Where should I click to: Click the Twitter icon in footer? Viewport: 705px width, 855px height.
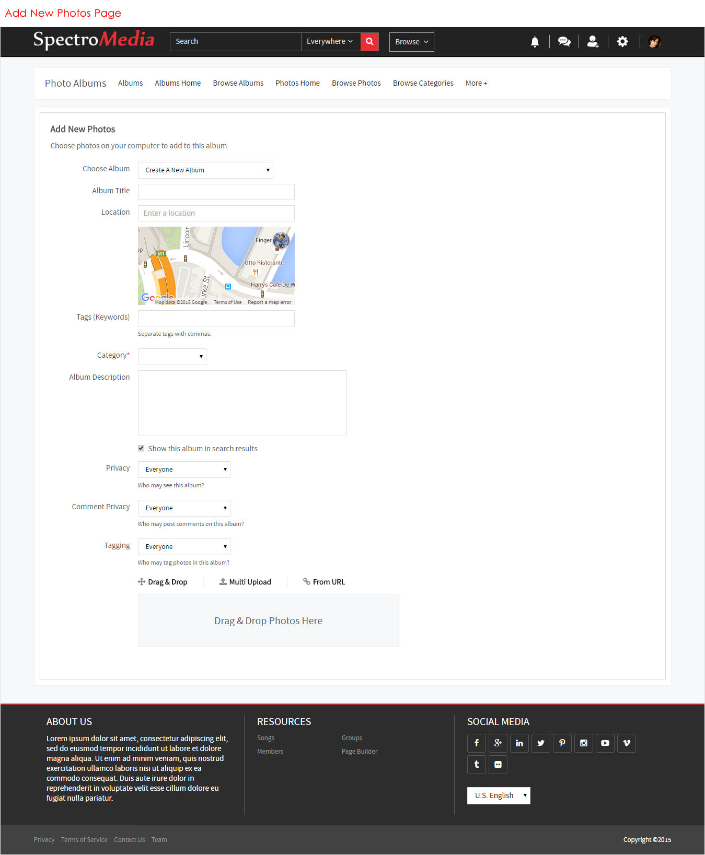541,743
